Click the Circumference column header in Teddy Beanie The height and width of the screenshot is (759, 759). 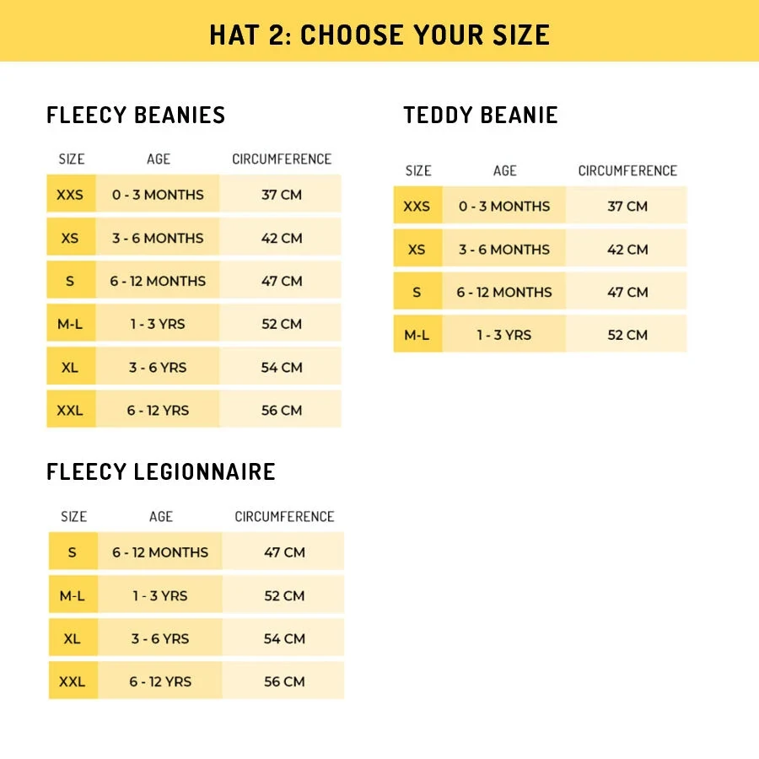(x=627, y=170)
